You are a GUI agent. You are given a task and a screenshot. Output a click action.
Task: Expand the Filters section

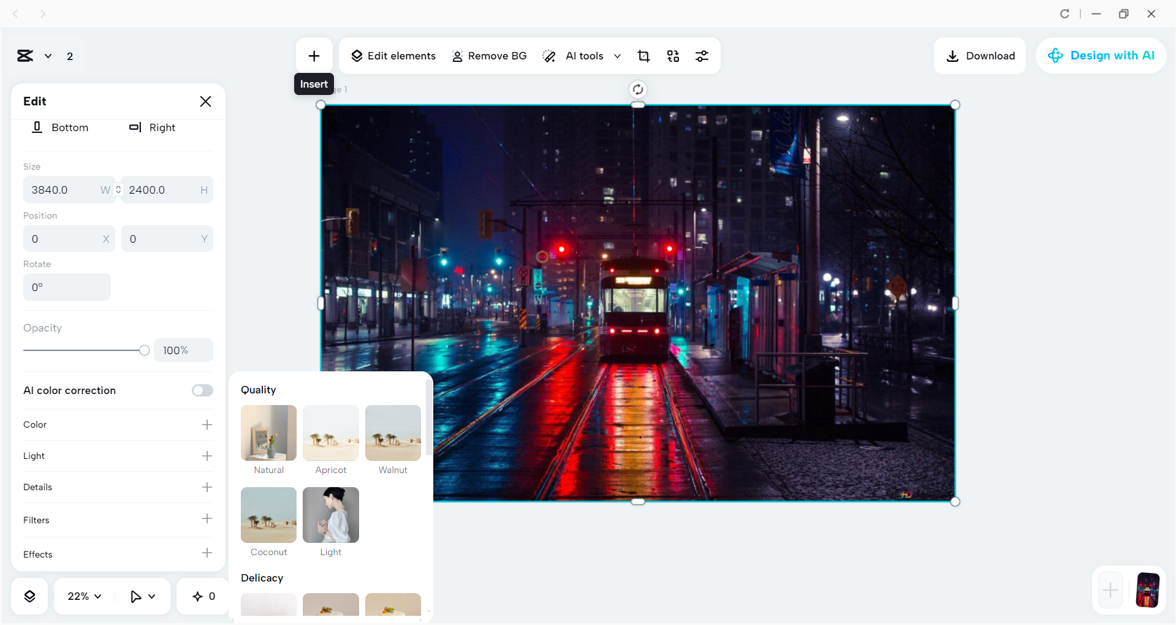pos(207,520)
